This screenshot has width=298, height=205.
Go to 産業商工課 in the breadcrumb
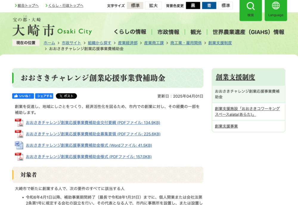tap(154, 43)
